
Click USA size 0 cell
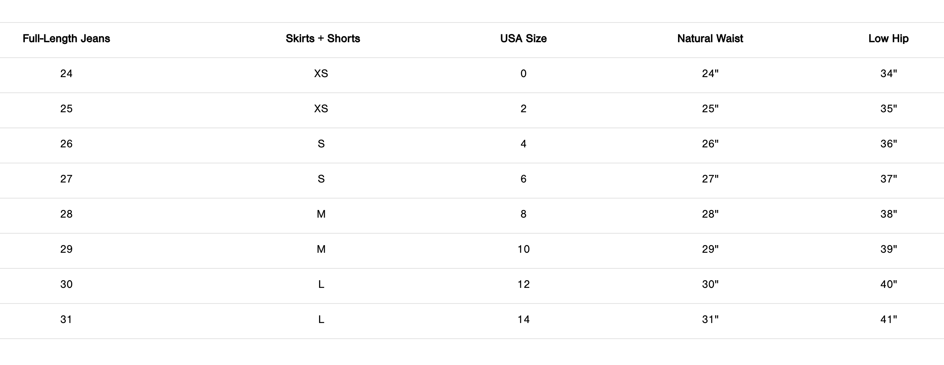pyautogui.click(x=523, y=74)
